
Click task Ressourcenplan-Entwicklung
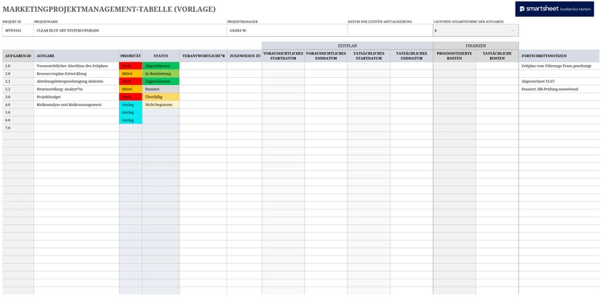coord(76,73)
